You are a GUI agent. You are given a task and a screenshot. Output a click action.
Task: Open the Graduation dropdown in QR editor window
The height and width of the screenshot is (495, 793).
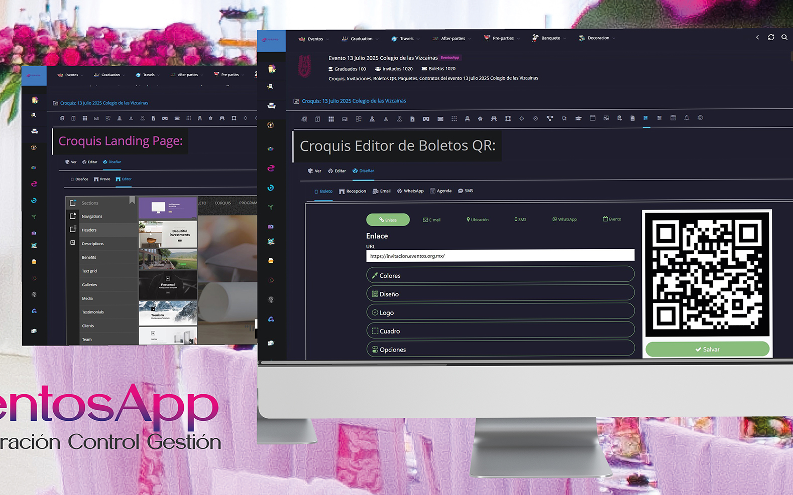(x=360, y=39)
